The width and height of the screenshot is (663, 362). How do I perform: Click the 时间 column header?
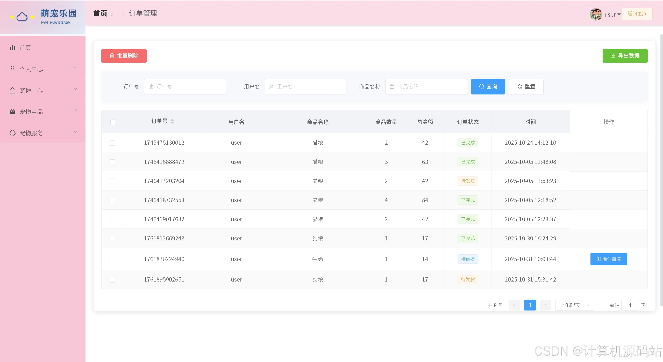530,122
